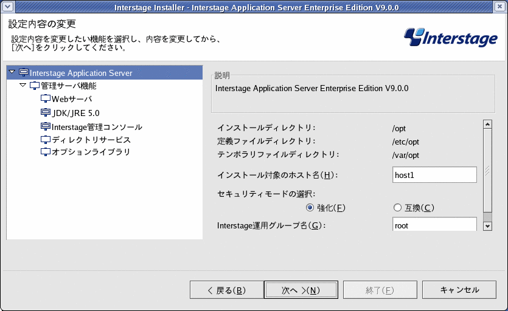Select the JDK/JRE 5.0 tree item
This screenshot has height=311, width=508.
coord(76,113)
